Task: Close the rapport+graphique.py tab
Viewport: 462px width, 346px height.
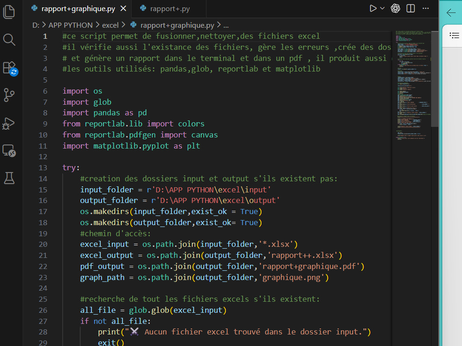Action: tap(123, 8)
